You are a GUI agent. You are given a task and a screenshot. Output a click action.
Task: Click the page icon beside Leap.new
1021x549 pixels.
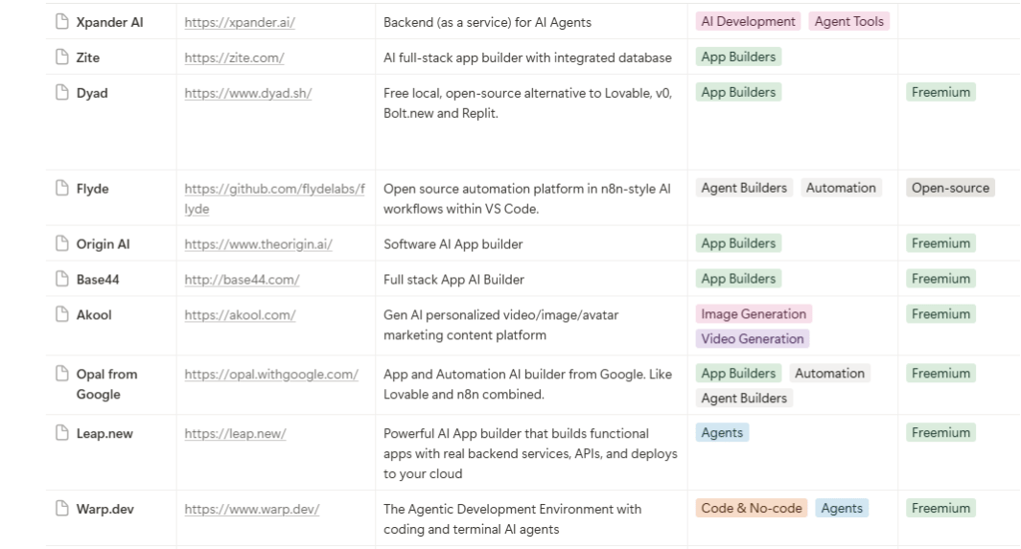[x=62, y=432]
